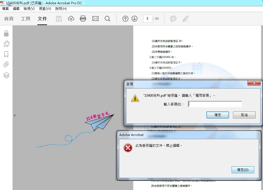
Task: Click the text 4.第三子題(101405)
Action: [x=161, y=68]
